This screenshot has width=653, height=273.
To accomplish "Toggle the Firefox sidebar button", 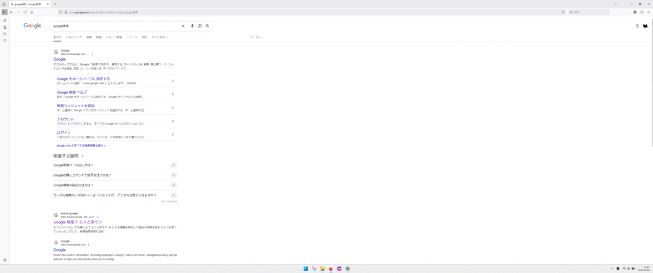I will [x=4, y=12].
